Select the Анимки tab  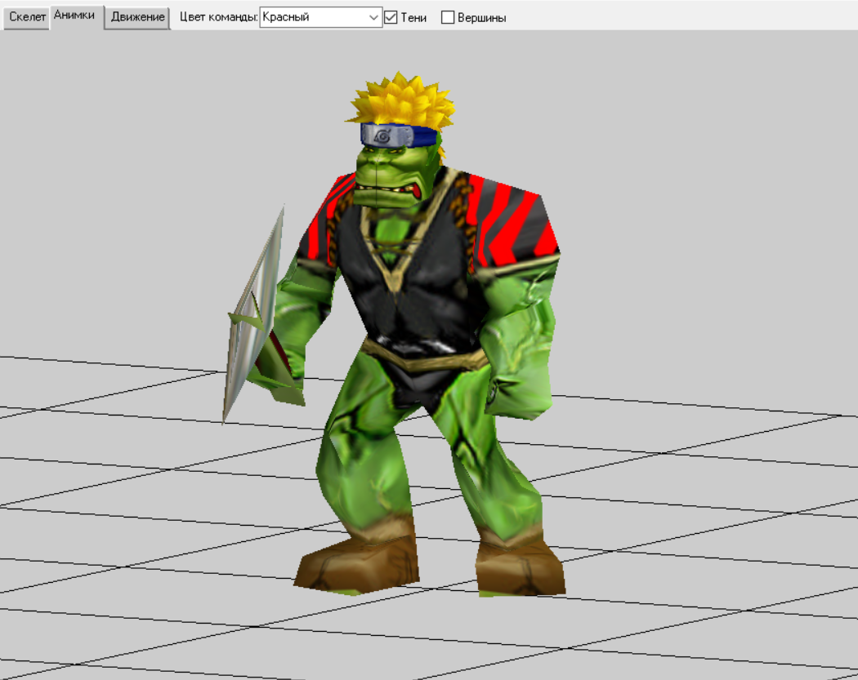pos(75,16)
